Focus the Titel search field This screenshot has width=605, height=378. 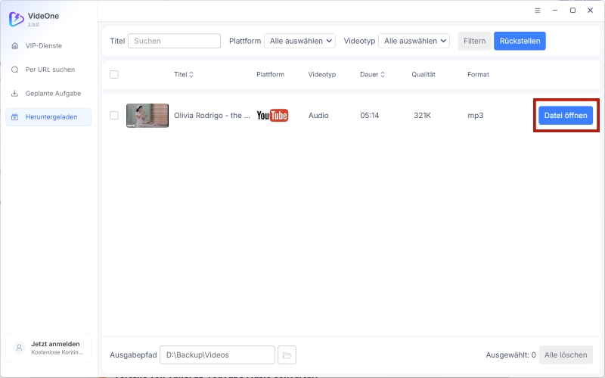click(x=174, y=41)
